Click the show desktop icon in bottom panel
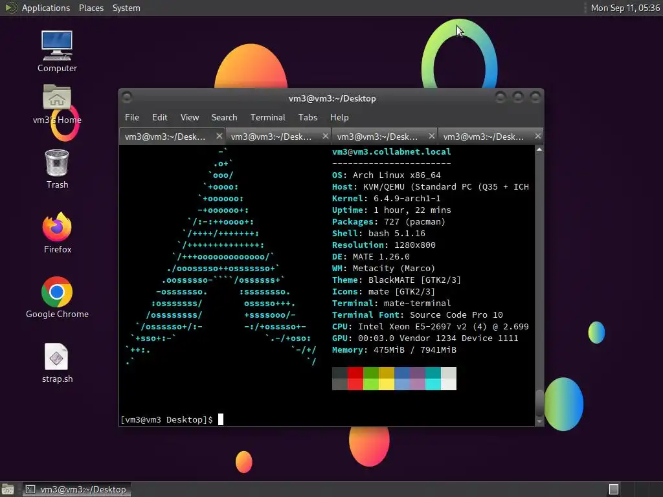 point(8,489)
